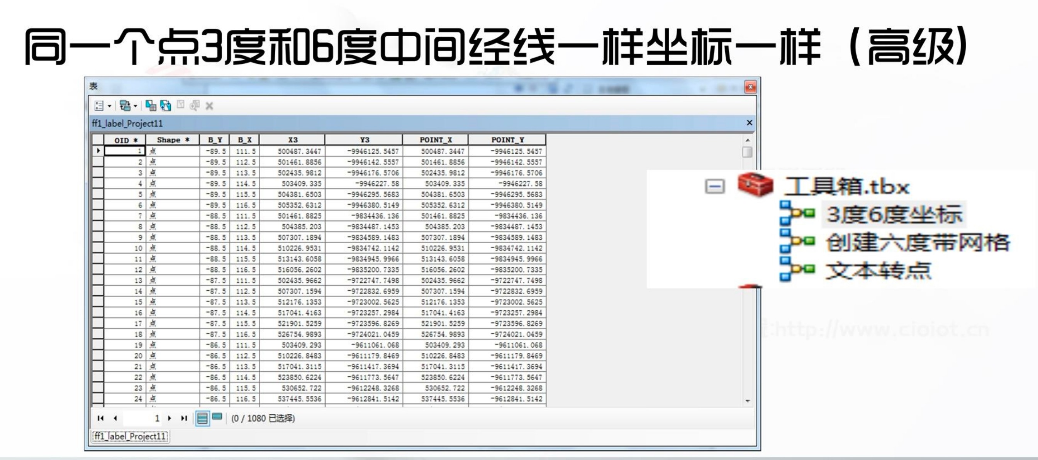Click the Clear Selection icon
This screenshot has width=1038, height=460.
180,105
